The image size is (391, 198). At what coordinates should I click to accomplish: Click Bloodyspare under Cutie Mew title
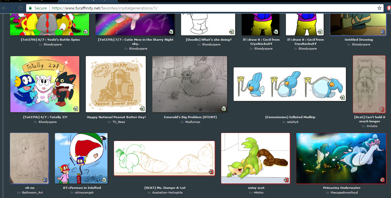[x=138, y=48]
